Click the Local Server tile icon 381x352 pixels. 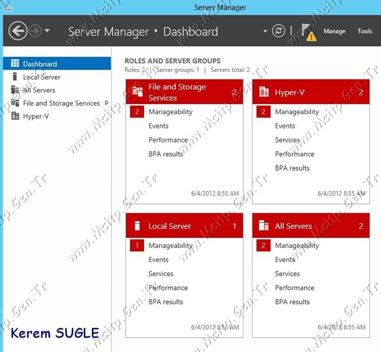pyautogui.click(x=137, y=225)
